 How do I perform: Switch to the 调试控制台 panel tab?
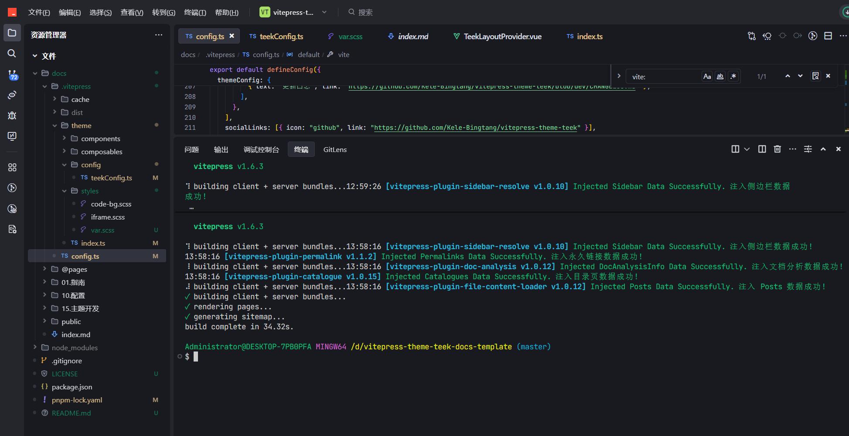pyautogui.click(x=261, y=149)
